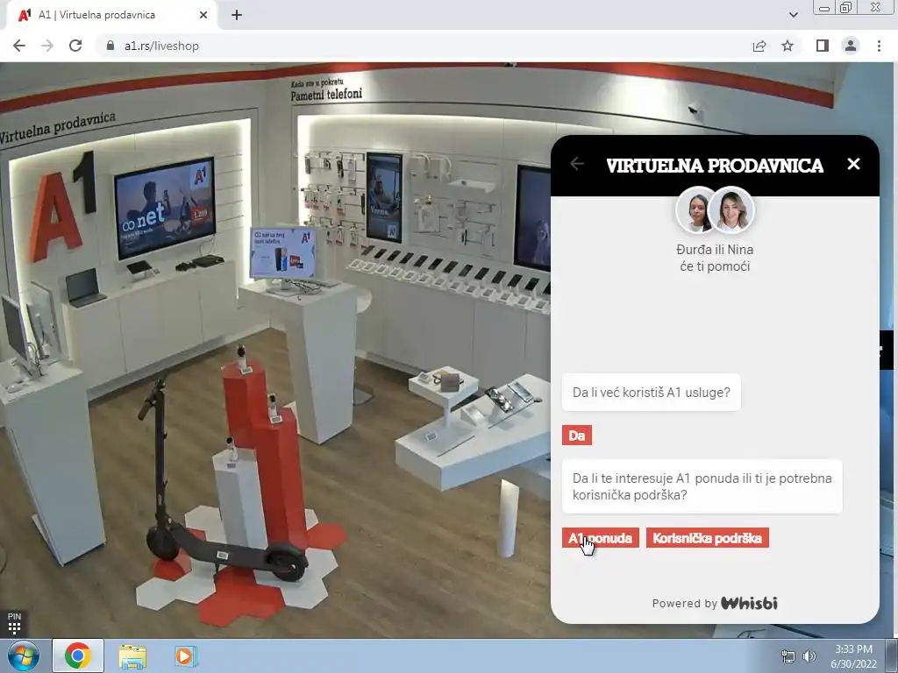
Task: Share this page from the address bar
Action: pyautogui.click(x=759, y=46)
